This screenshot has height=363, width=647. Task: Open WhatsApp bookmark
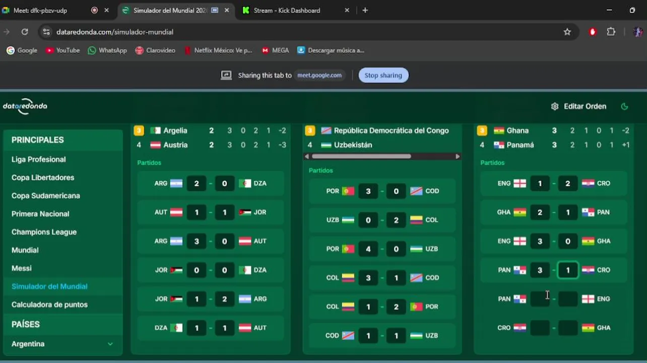point(107,50)
